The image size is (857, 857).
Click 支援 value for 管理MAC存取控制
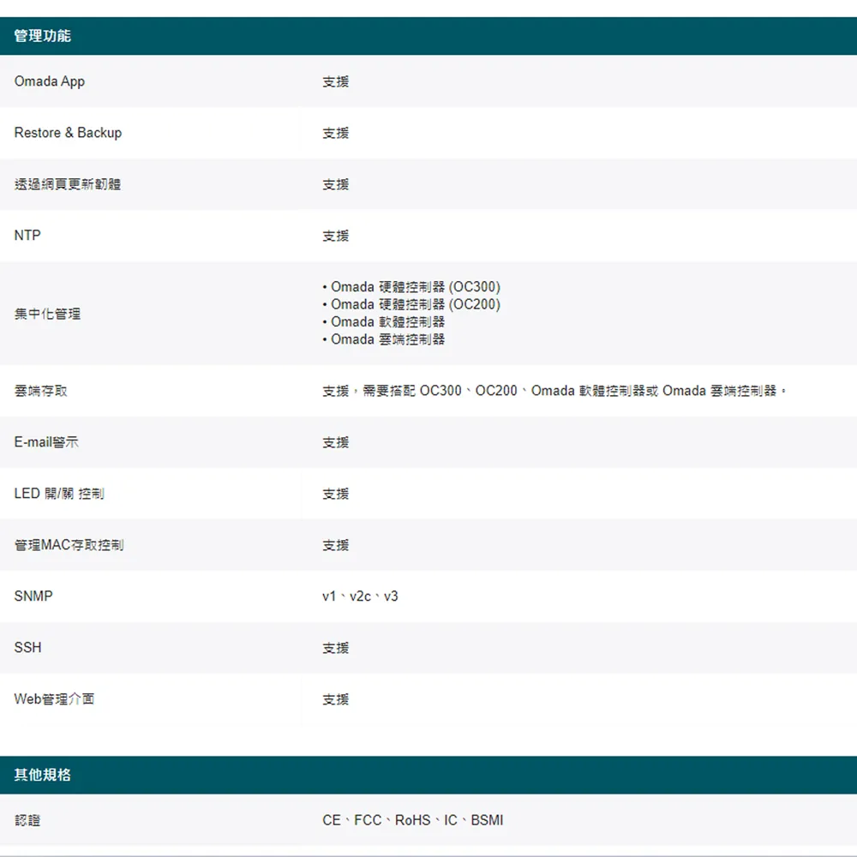coord(336,545)
